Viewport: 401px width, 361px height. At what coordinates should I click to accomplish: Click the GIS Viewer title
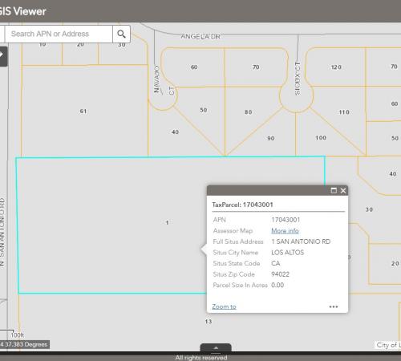coord(23,11)
